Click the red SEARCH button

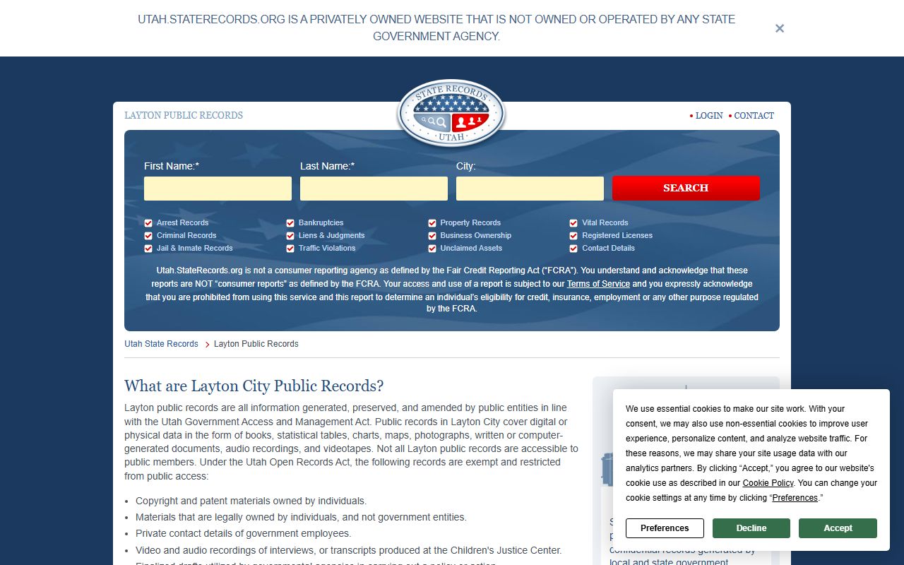click(x=686, y=188)
